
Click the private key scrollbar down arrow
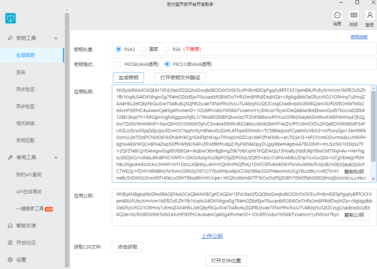tap(373, 179)
